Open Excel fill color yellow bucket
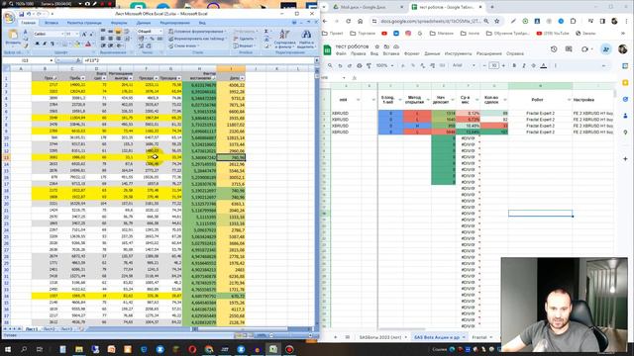This screenshot has height=356, width=634. click(77, 44)
